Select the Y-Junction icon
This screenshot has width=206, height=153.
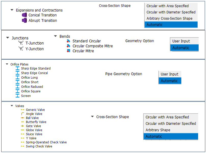pyautogui.click(x=21, y=49)
